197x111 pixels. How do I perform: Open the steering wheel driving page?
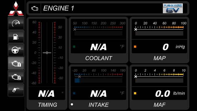click(16, 50)
